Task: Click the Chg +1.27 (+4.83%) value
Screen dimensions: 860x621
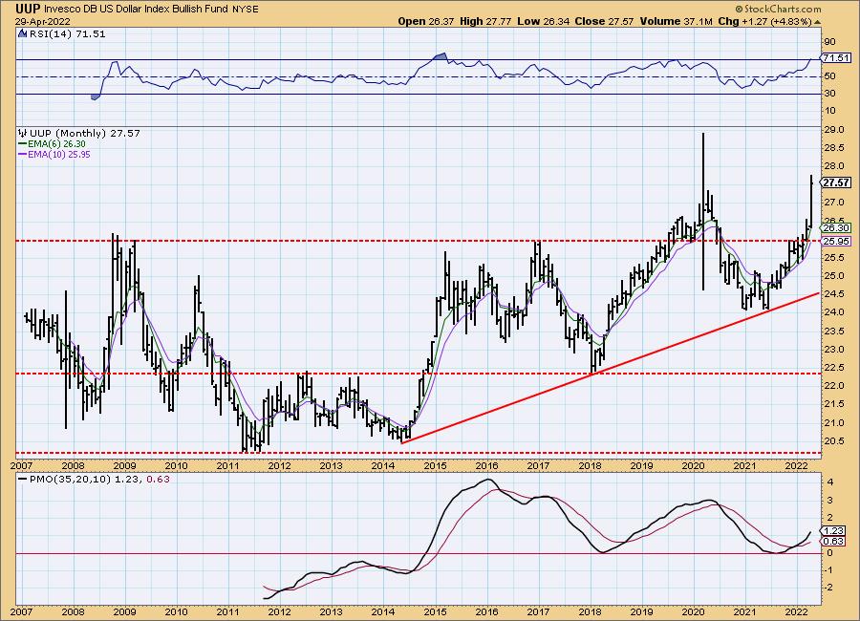Action: [764, 21]
